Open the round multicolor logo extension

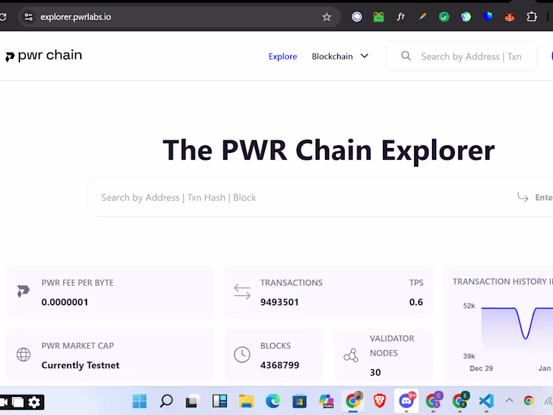click(466, 17)
